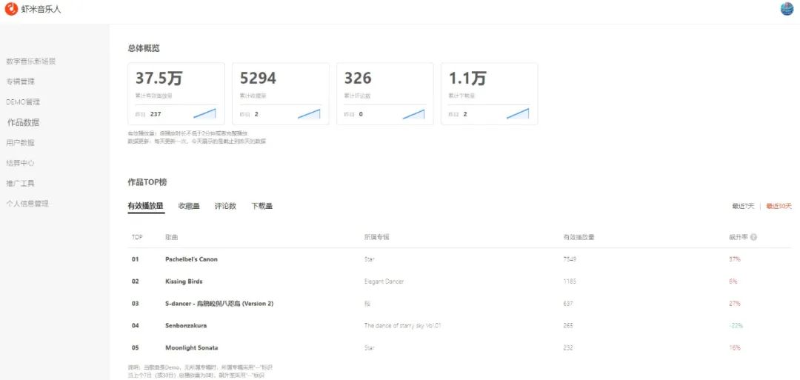Screen dimensions: 800x380
Task: Open 结算中心 from the sidebar
Action: point(21,163)
